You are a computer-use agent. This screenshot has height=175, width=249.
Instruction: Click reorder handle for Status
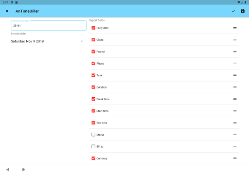point(235,135)
